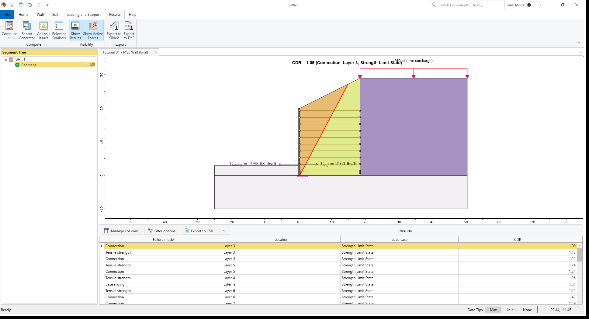Image resolution: width=589 pixels, height=319 pixels.
Task: Click the Export to CSV file icon
Action: click(187, 231)
